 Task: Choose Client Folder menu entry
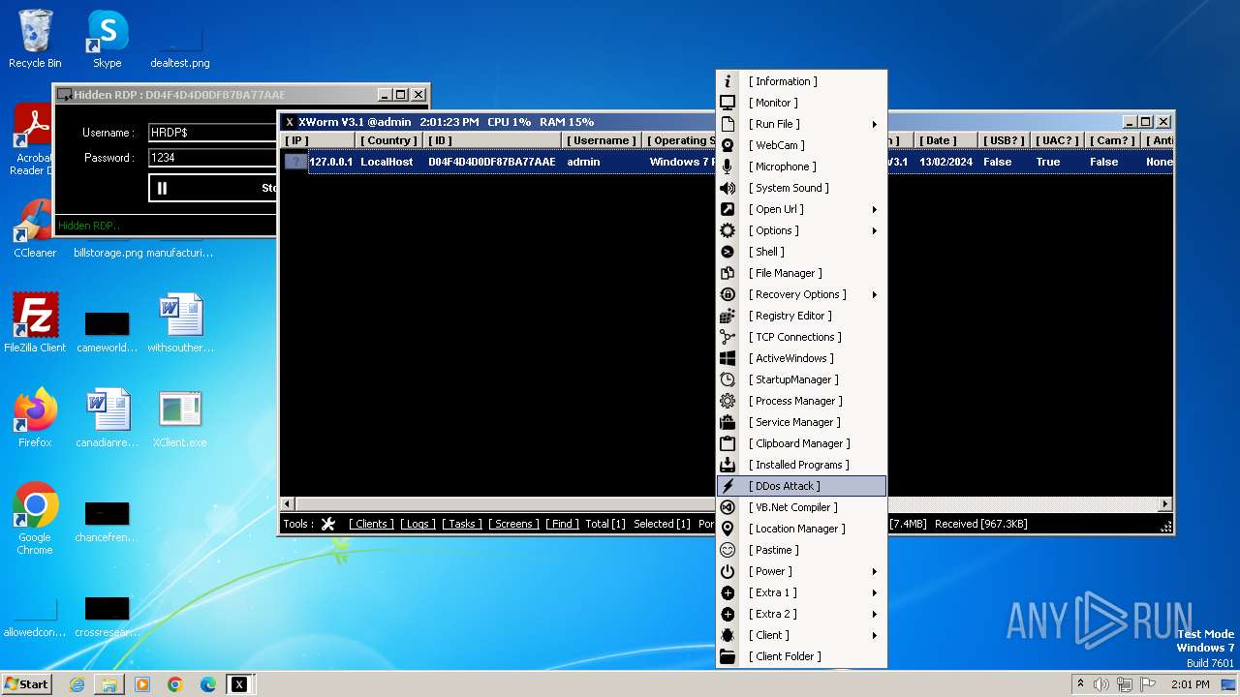pyautogui.click(x=801, y=656)
